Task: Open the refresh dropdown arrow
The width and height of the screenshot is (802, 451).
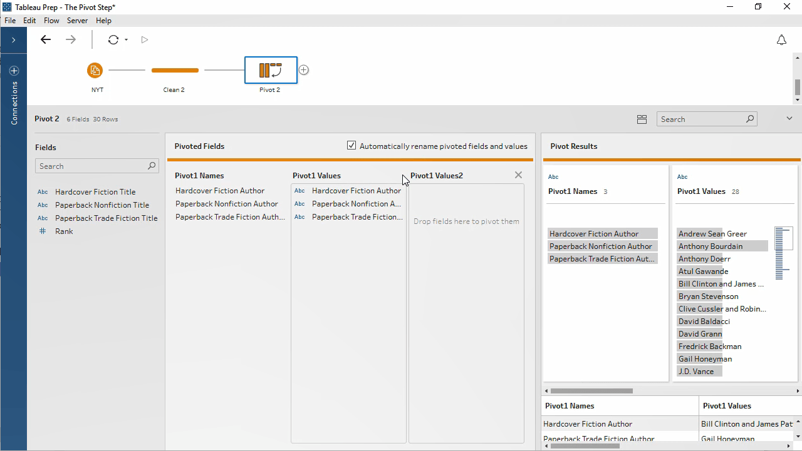Action: [126, 40]
